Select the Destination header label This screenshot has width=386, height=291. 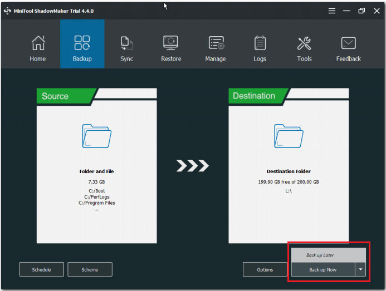click(254, 96)
